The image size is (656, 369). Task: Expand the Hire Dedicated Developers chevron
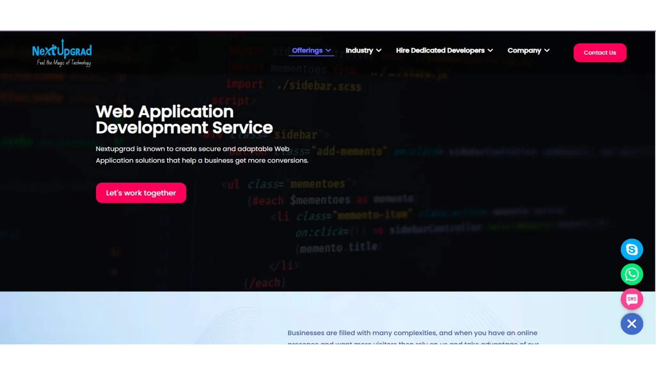click(x=490, y=51)
